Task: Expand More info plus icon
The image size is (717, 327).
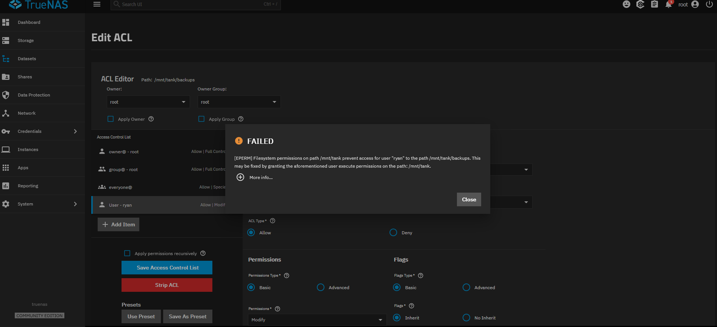Action: click(240, 177)
